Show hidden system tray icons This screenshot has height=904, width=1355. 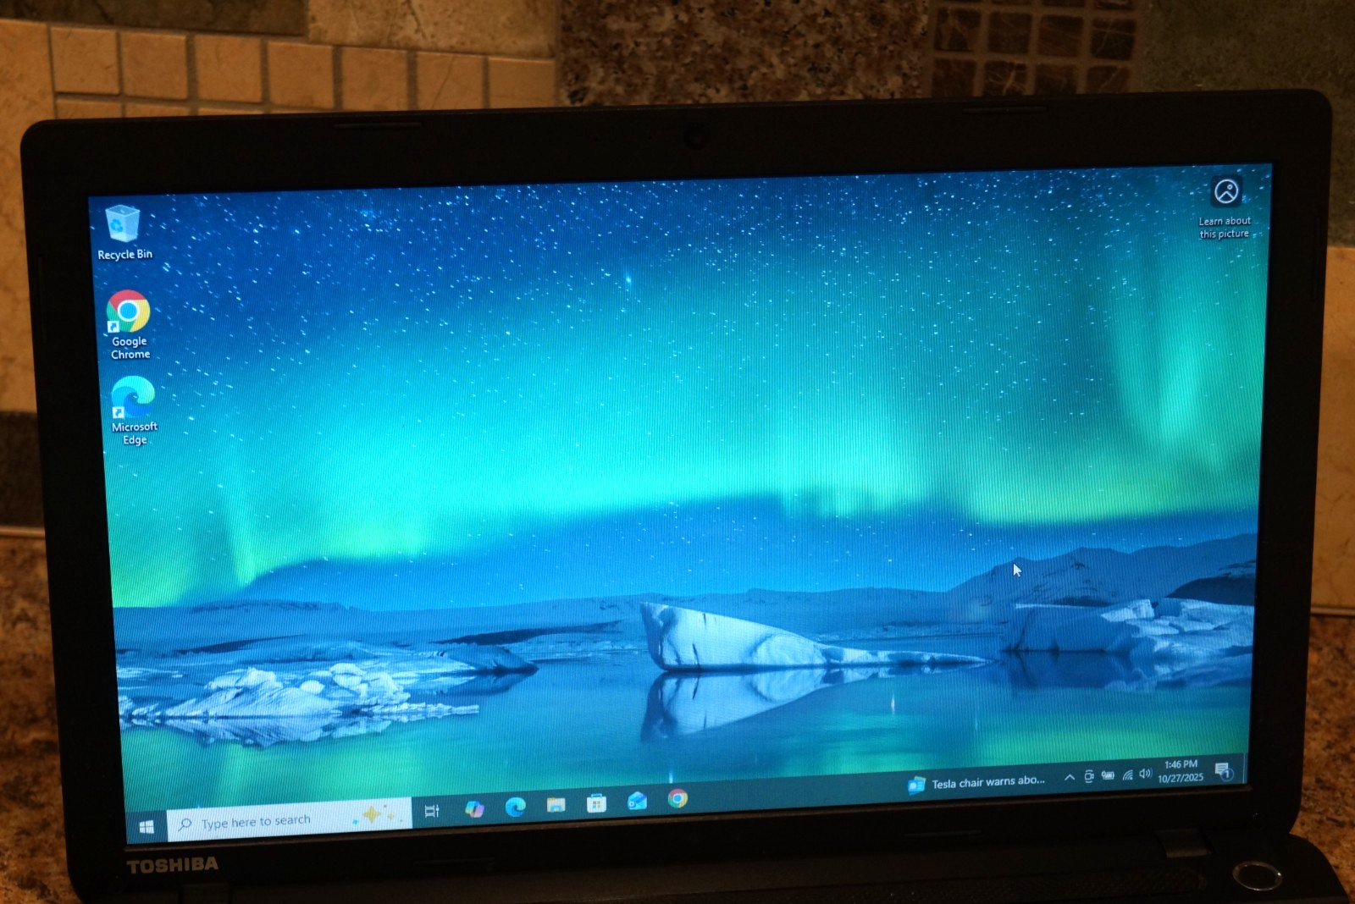click(1070, 777)
